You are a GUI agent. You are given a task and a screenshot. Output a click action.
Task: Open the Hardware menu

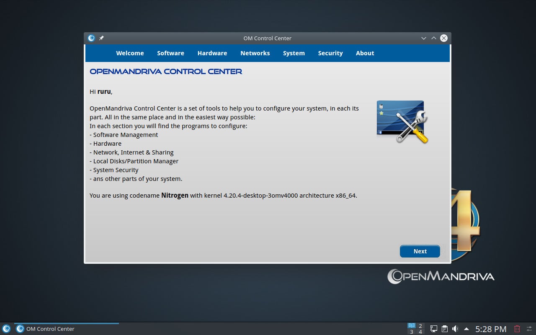coord(212,53)
